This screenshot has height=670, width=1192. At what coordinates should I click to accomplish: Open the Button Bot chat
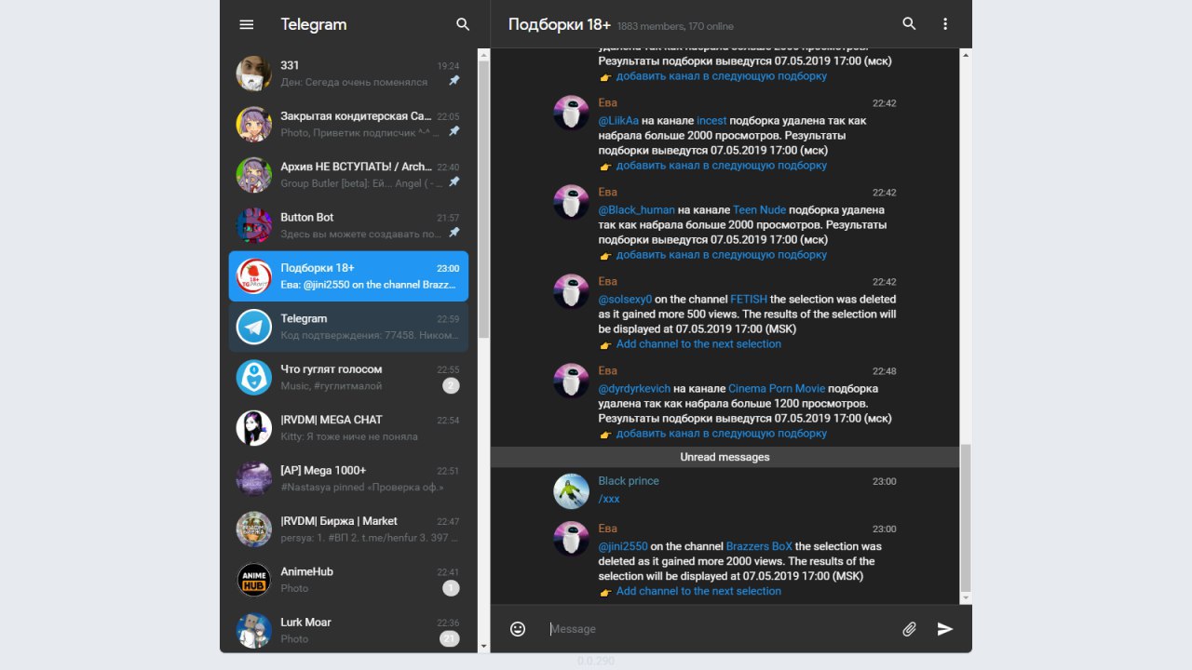pyautogui.click(x=348, y=225)
